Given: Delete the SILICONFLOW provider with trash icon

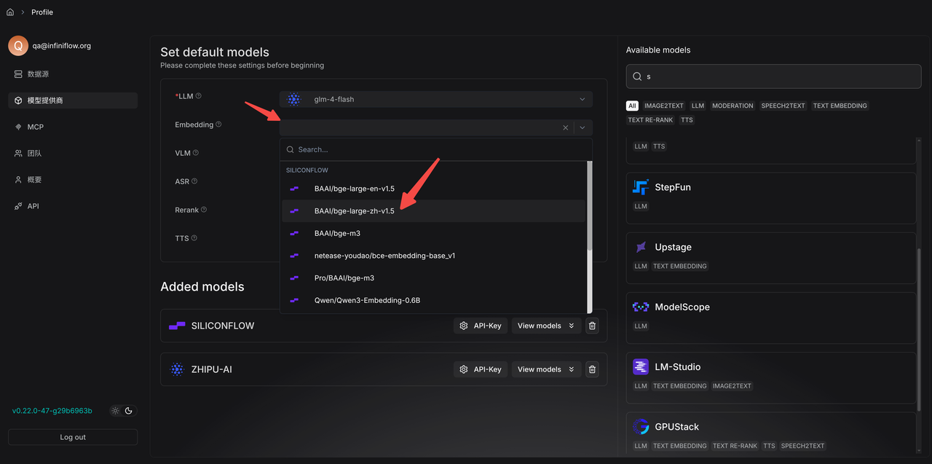Looking at the screenshot, I should click(x=592, y=326).
